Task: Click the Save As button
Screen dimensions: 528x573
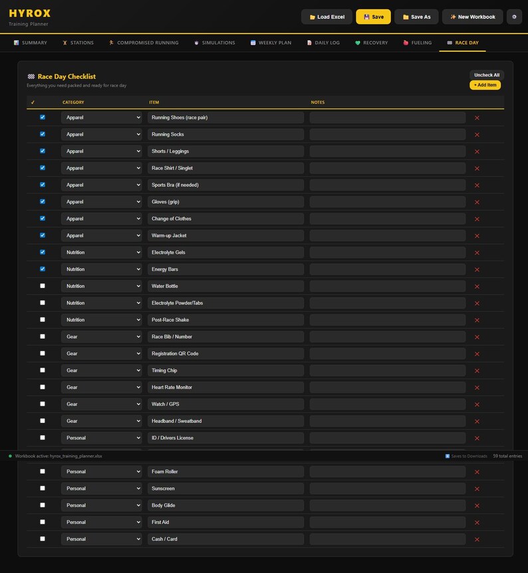Action: (416, 17)
